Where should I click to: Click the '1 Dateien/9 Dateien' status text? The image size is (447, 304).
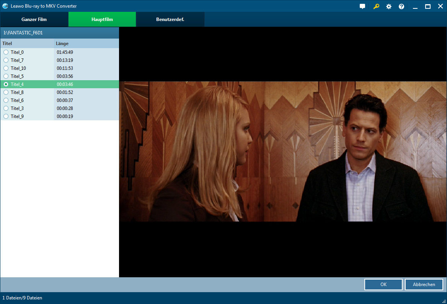coord(22,298)
